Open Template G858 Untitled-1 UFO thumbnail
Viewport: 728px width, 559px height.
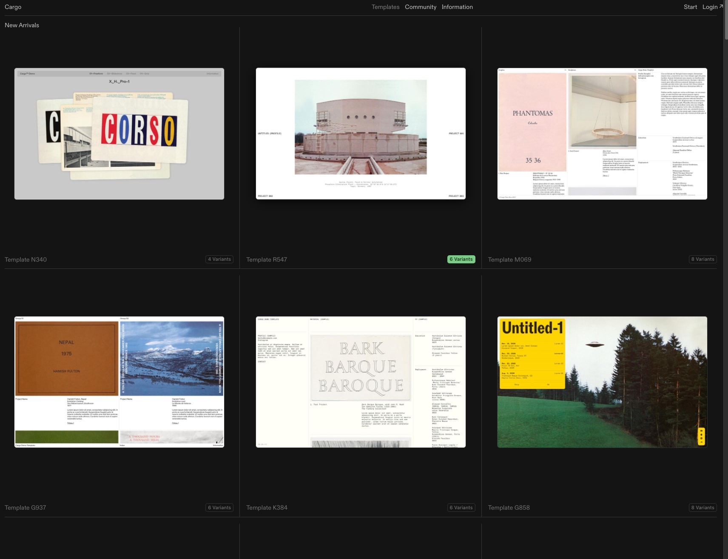pos(602,382)
